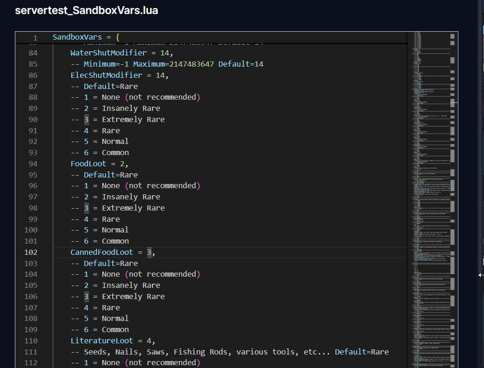Click line number 94 in gutter
Viewport: 484px width, 368px height.
click(33, 164)
